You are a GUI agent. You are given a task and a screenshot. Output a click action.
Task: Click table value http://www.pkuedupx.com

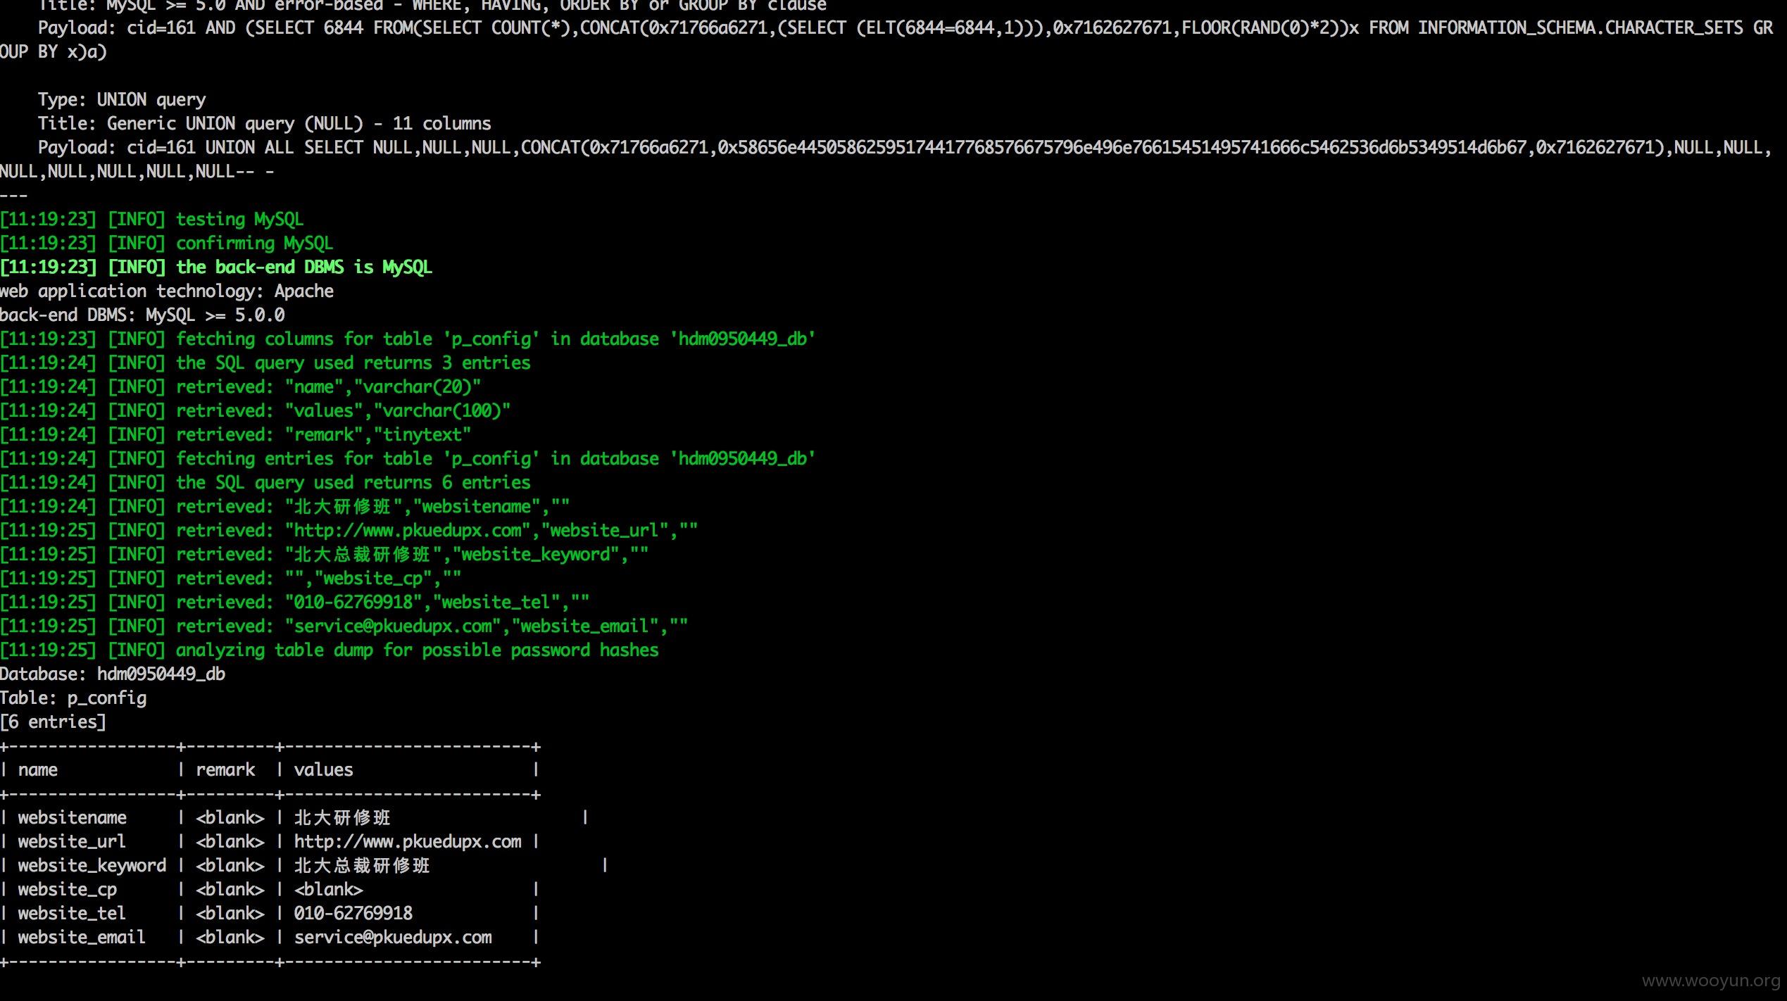tap(408, 842)
